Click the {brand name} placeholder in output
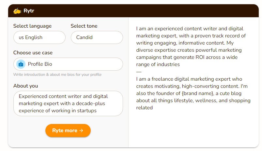Viewport: 262px width, 151px height. click(x=198, y=93)
